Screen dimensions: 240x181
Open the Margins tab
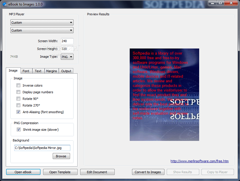pos(51,71)
